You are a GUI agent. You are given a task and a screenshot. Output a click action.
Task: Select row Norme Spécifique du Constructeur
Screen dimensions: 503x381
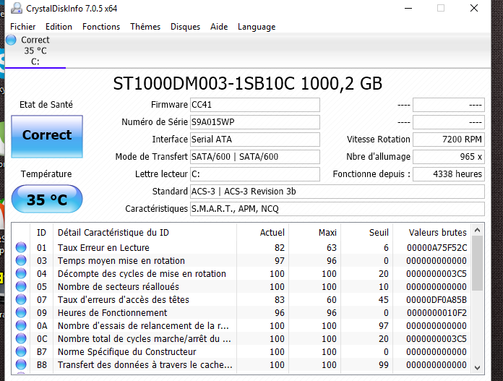click(242, 351)
